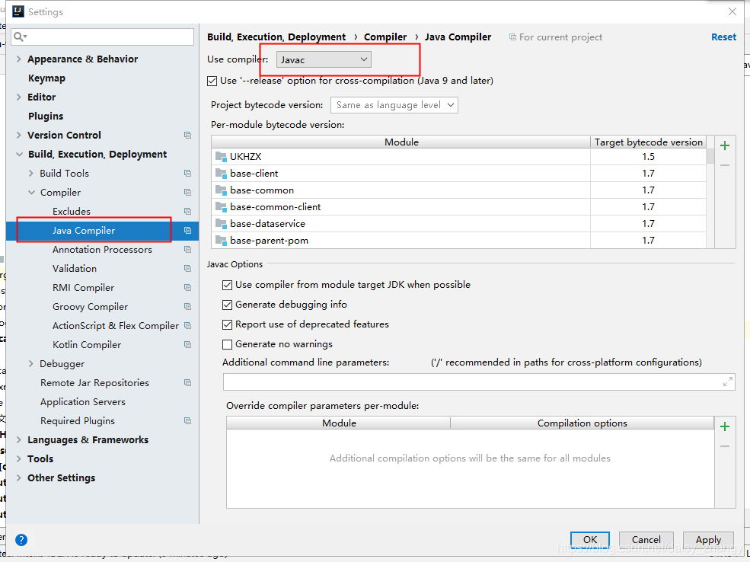Expand the Build Tools node

pyautogui.click(x=31, y=173)
